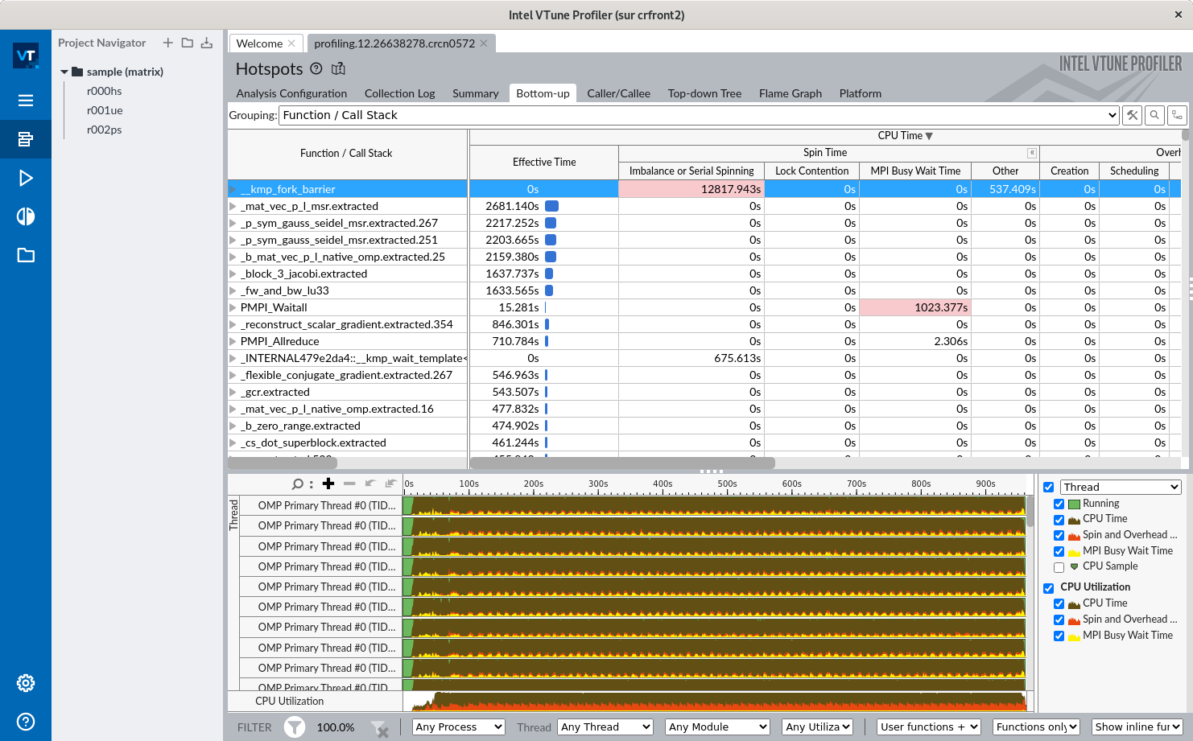Click the Open Result folder sidebar icon
The height and width of the screenshot is (741, 1193).
[26, 255]
